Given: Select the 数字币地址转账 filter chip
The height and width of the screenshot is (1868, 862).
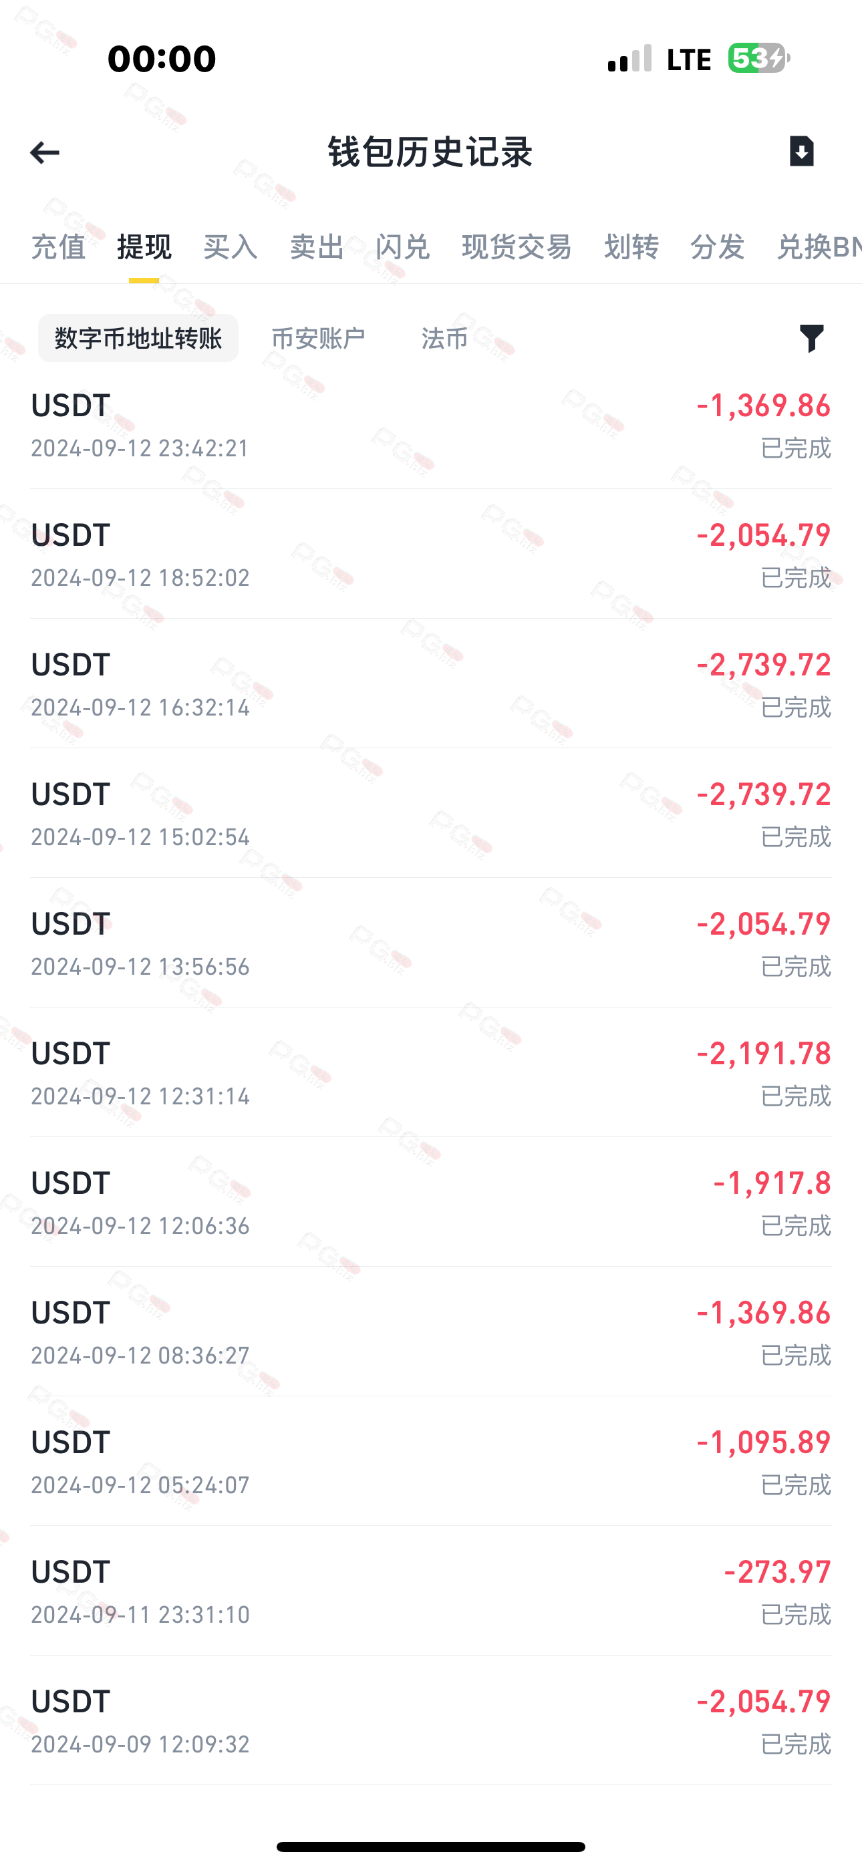Looking at the screenshot, I should pos(138,338).
